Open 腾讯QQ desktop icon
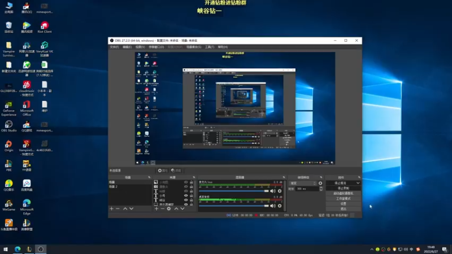 (27, 8)
